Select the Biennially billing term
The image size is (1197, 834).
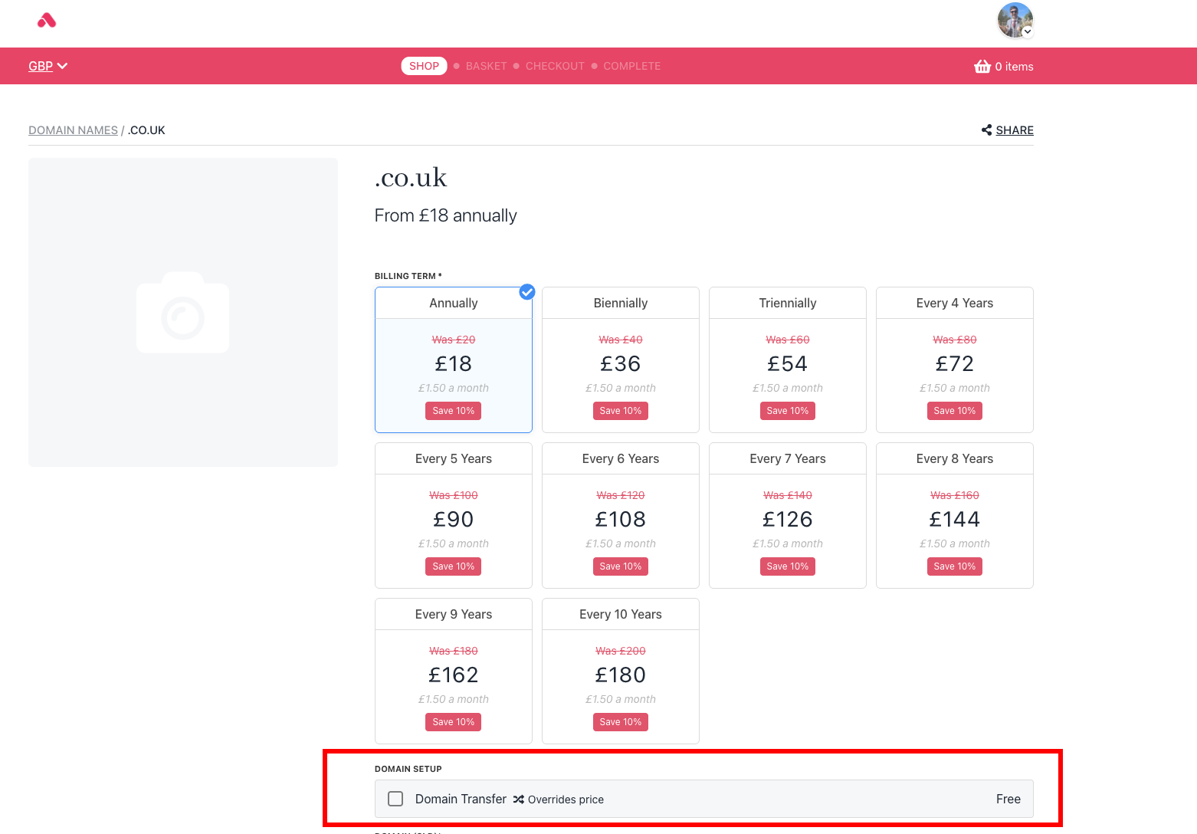click(621, 360)
